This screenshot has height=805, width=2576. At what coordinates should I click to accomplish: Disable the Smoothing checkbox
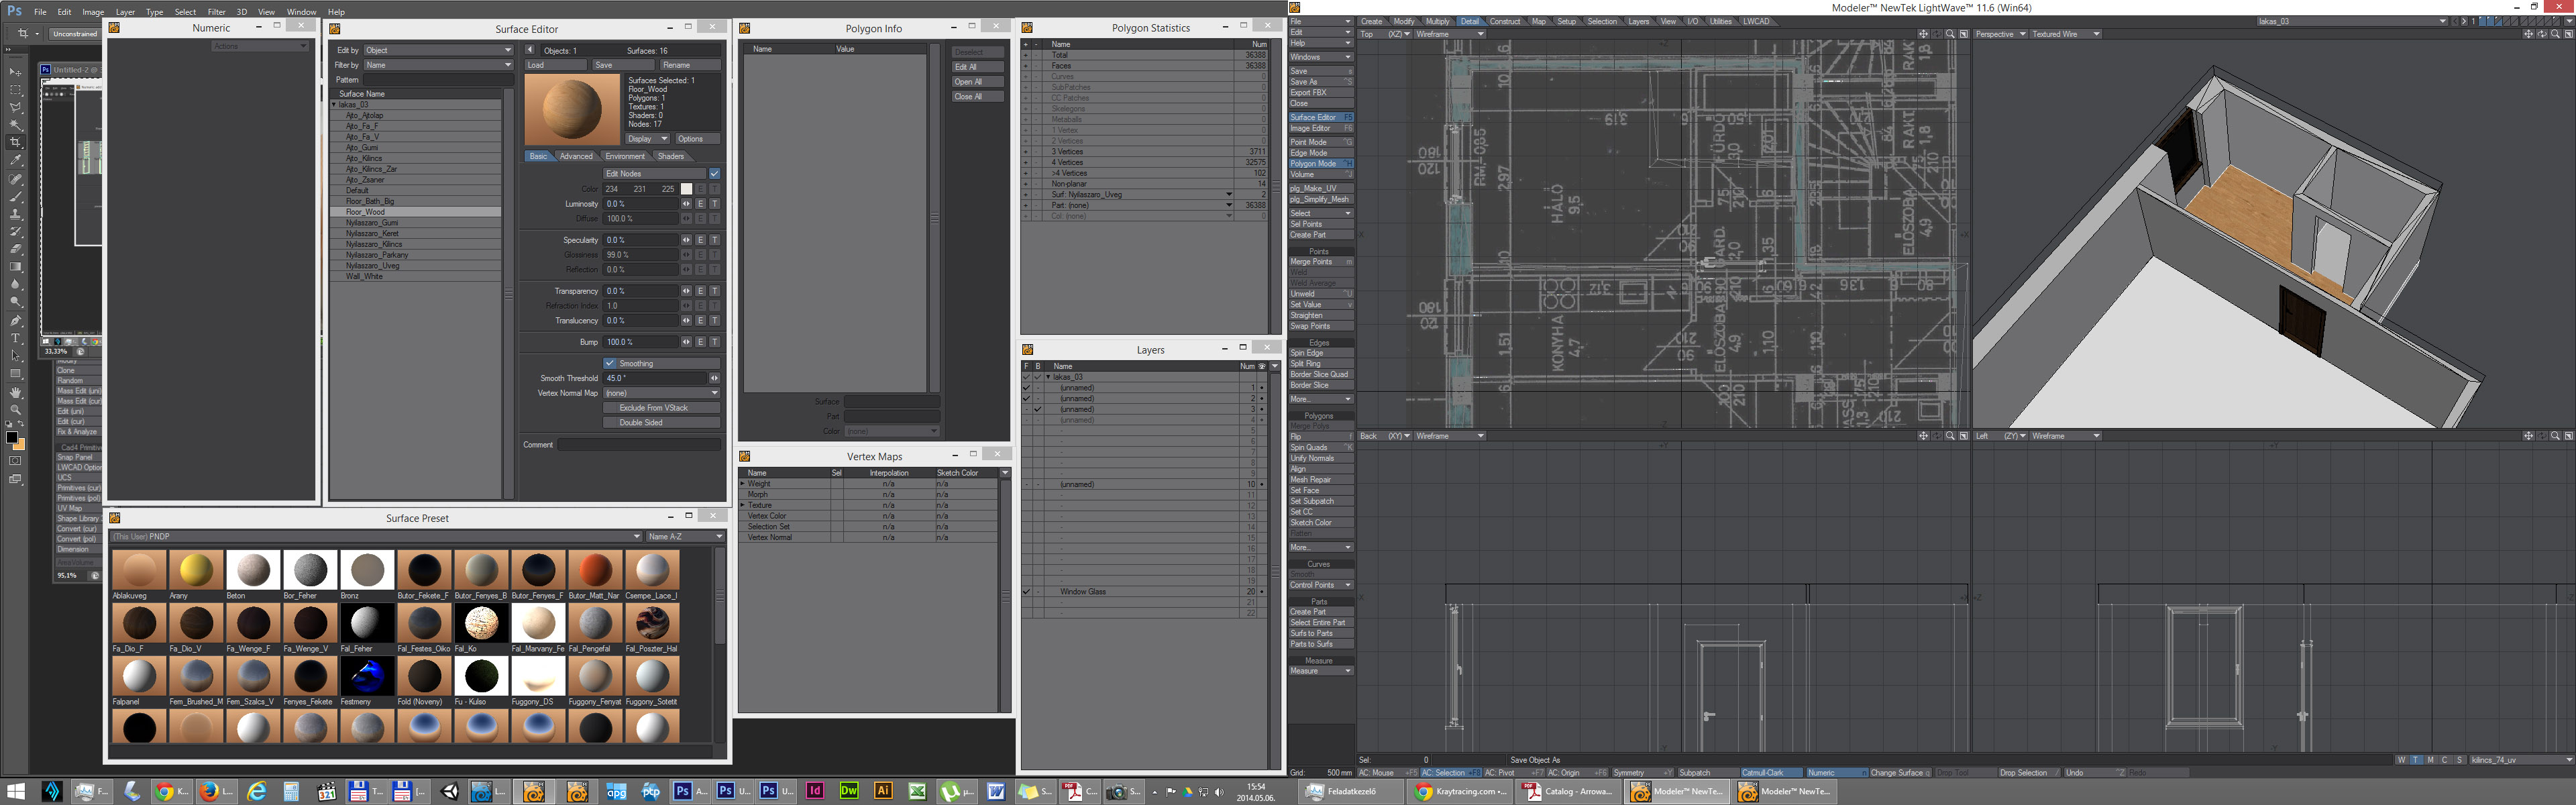pyautogui.click(x=610, y=363)
